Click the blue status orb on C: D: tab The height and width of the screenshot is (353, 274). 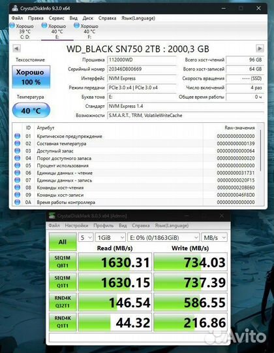[12, 25]
